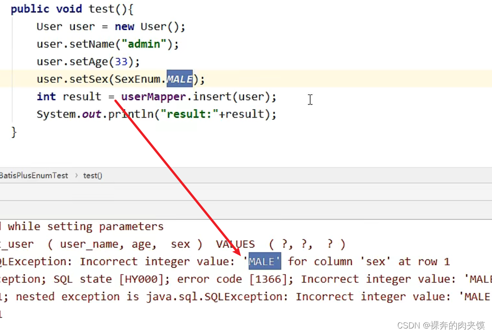Click the 'int' keyword before result
Screen dimensions: 492x334
(x=46, y=97)
